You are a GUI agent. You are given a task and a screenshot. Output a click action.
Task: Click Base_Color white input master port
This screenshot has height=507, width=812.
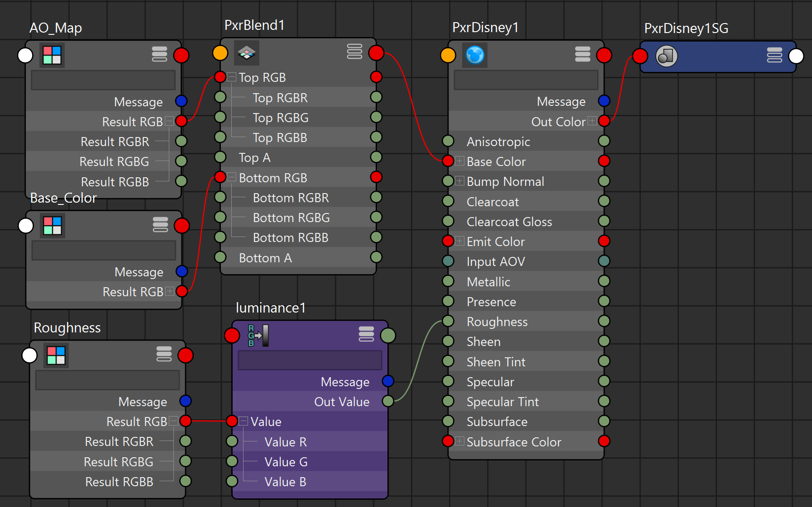[x=26, y=226]
